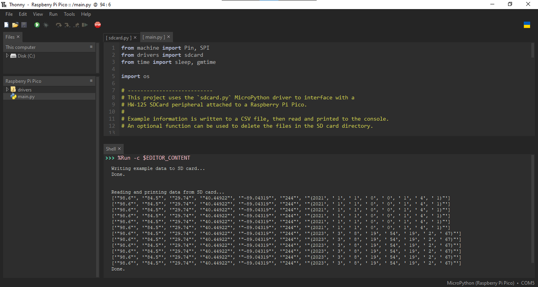This screenshot has height=287, width=538.
Task: Click code line 'from machine import Pin, SPI'
Action: [165, 48]
